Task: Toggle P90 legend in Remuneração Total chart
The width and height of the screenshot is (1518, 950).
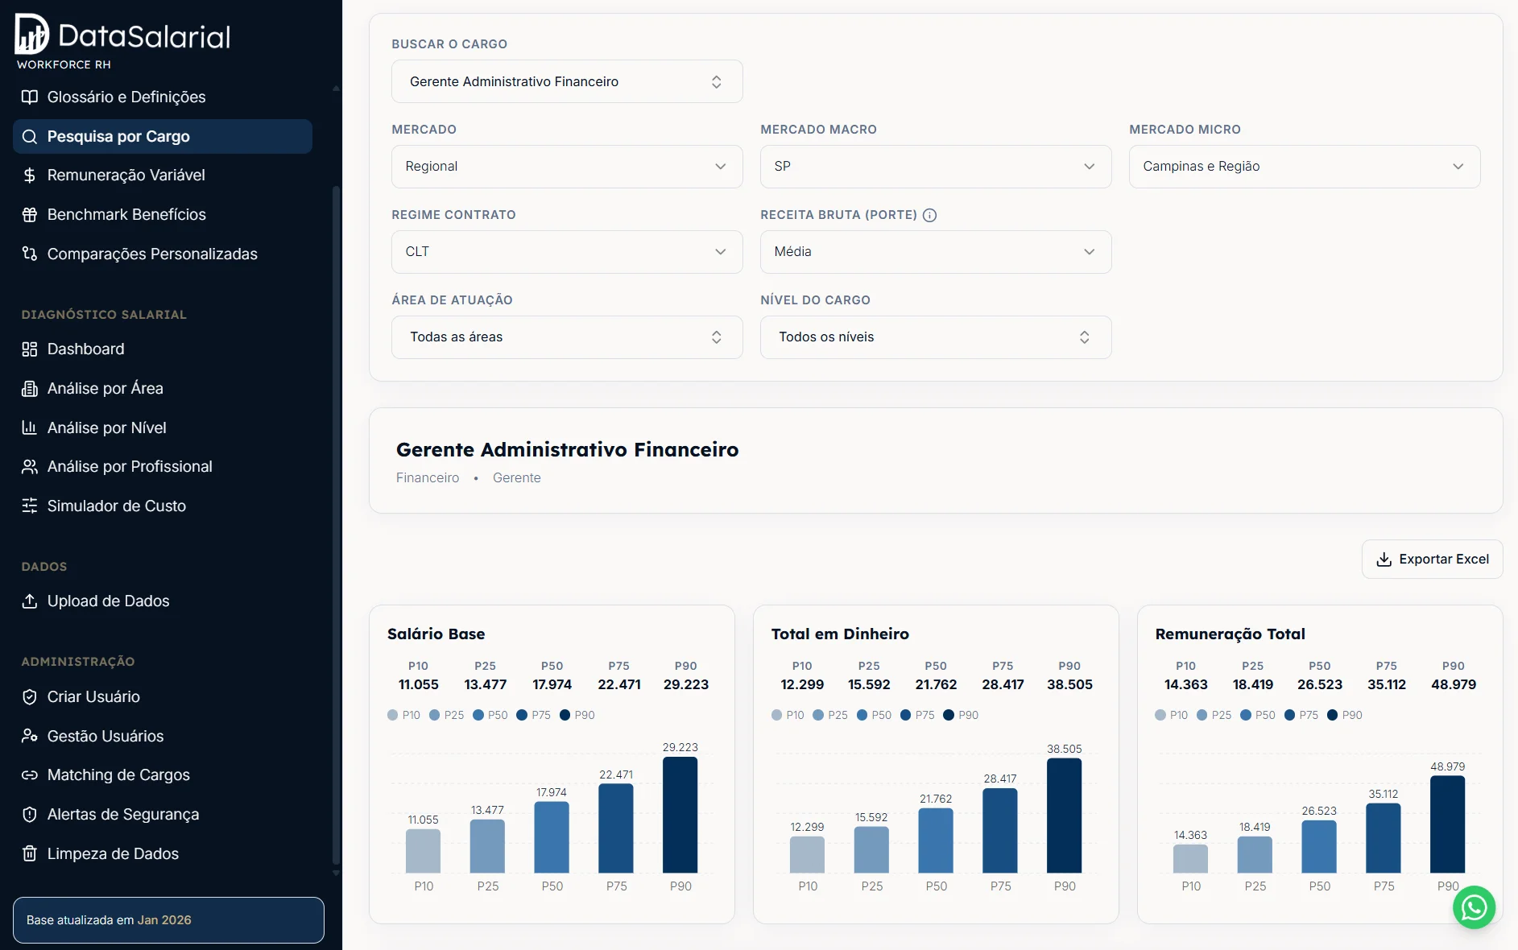Action: (x=1345, y=715)
